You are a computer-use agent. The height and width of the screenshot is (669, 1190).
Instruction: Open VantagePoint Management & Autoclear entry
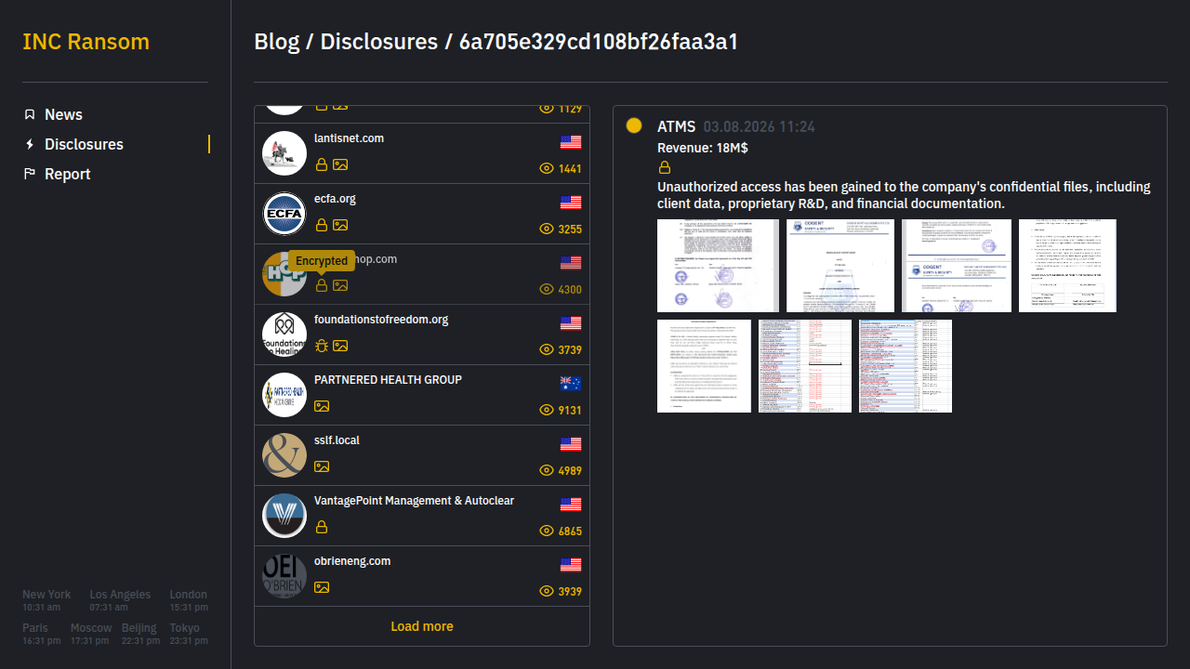422,516
